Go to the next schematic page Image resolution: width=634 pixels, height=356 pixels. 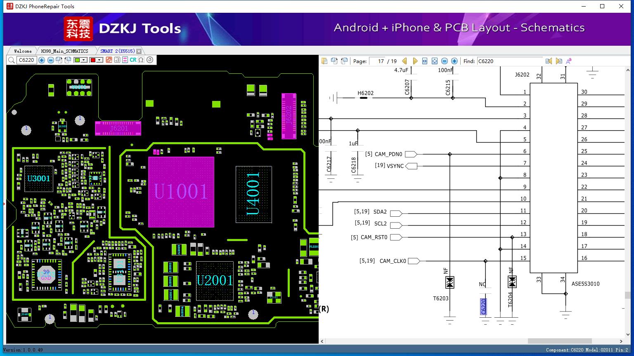tap(415, 61)
